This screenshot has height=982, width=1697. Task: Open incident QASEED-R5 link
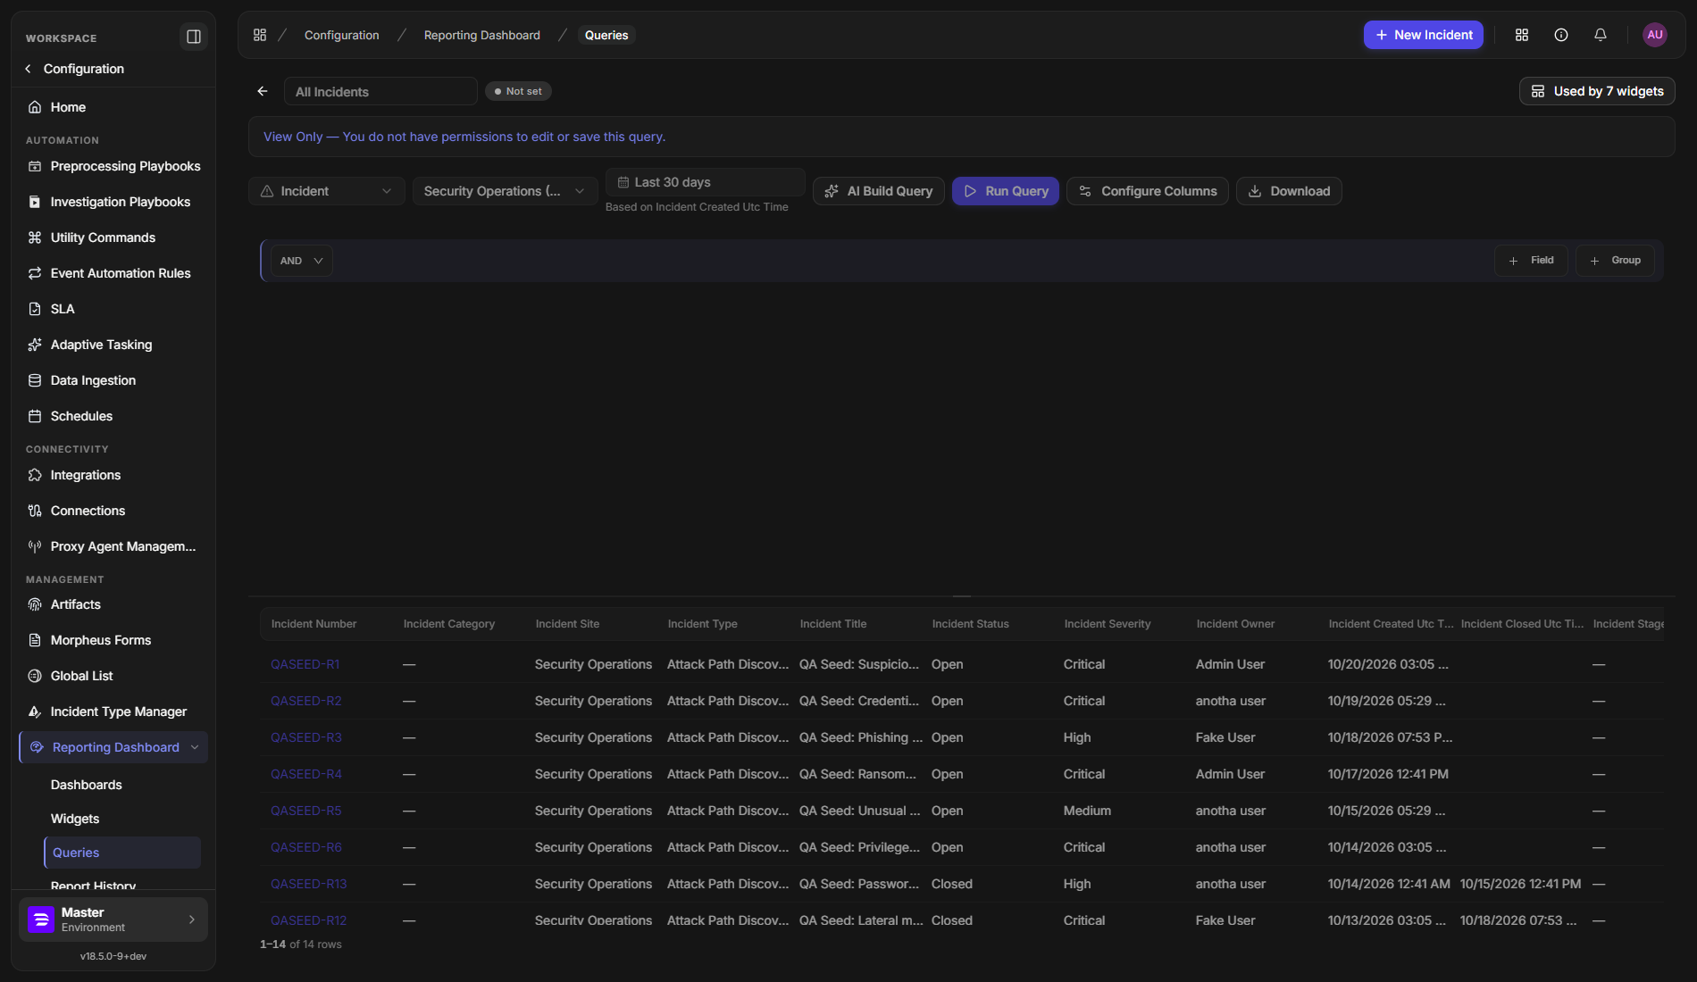306,811
